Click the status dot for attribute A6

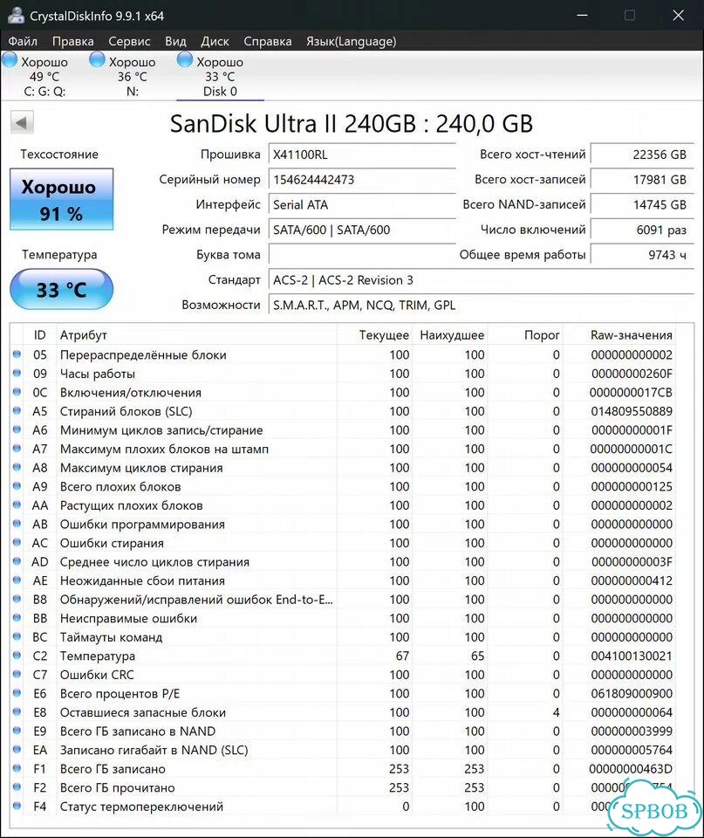pos(17,429)
